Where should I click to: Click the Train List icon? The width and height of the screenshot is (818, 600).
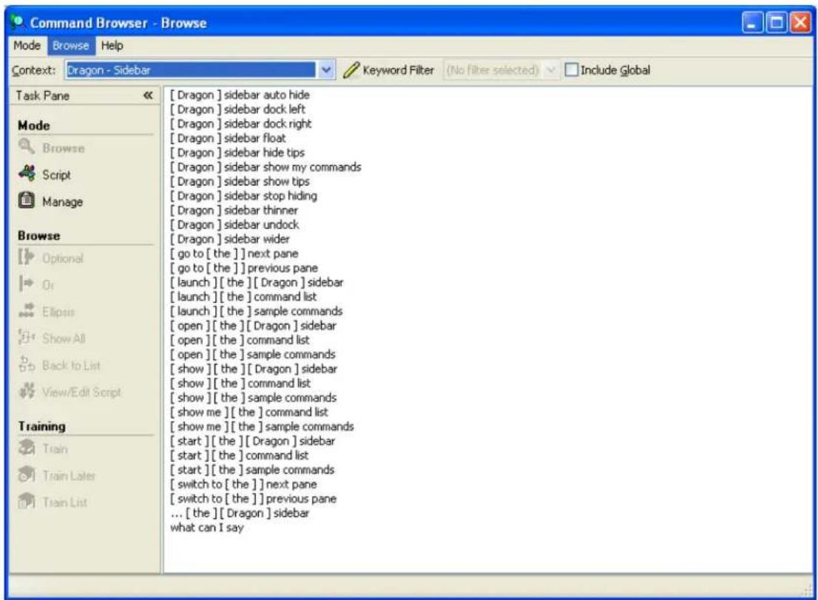[x=27, y=502]
